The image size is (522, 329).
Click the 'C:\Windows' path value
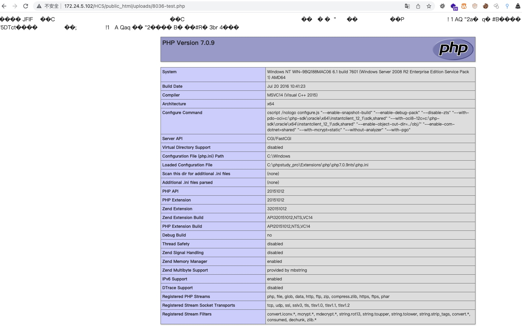pyautogui.click(x=279, y=156)
